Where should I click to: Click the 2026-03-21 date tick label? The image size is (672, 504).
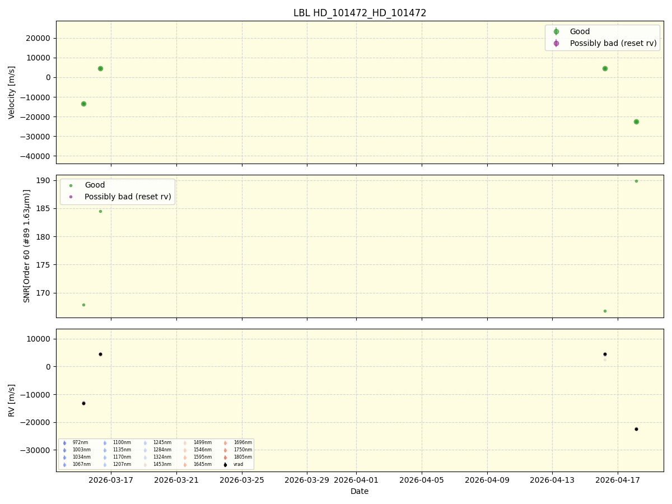click(176, 479)
